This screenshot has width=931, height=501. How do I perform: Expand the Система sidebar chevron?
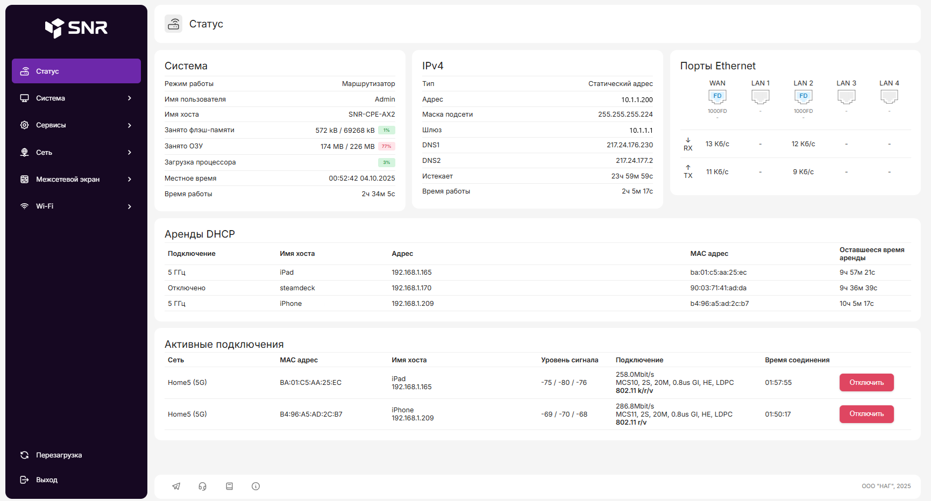pyautogui.click(x=130, y=98)
